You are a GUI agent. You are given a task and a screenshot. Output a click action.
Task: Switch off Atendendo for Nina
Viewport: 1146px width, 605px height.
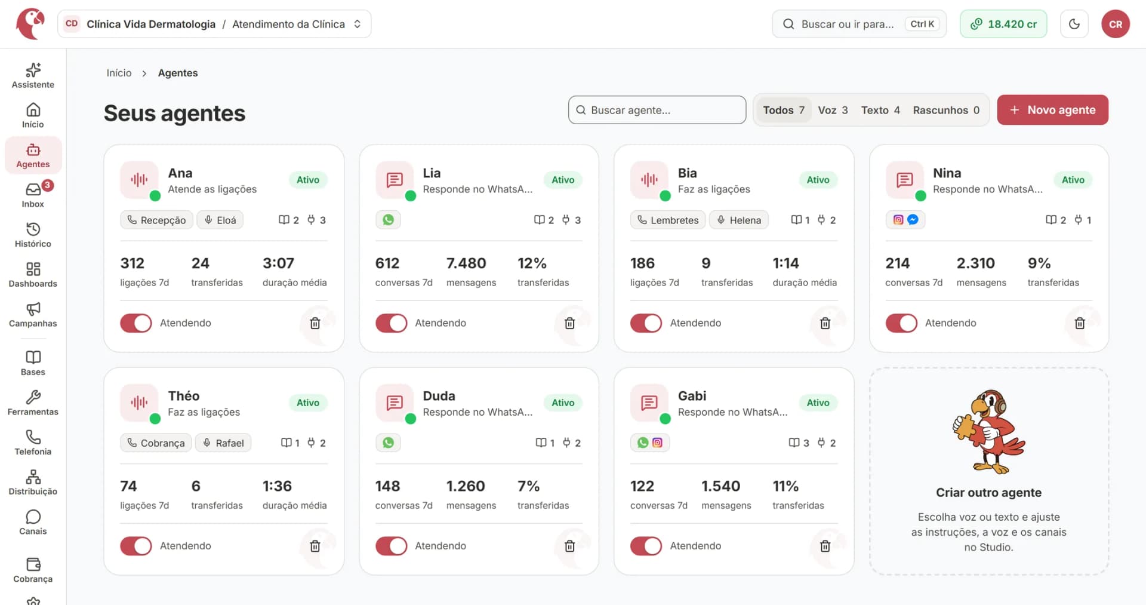click(901, 323)
